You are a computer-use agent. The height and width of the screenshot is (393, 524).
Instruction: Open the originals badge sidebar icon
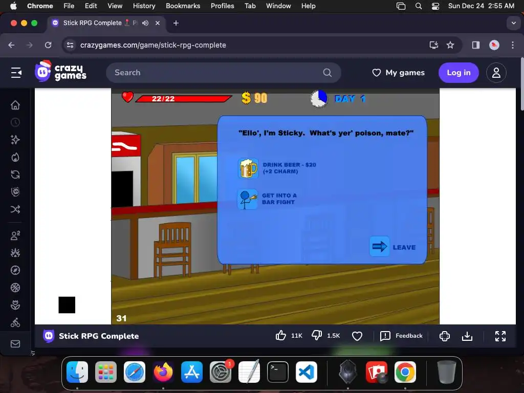pos(15,192)
